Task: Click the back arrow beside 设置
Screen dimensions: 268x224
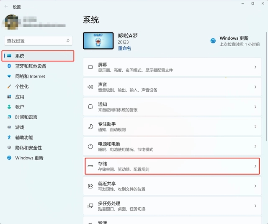Action: (6, 7)
